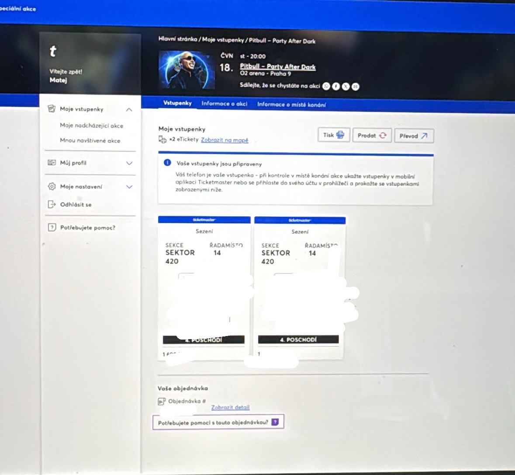Click the profile card icon beside Můj profil
This screenshot has height=475, width=515.
(52, 163)
